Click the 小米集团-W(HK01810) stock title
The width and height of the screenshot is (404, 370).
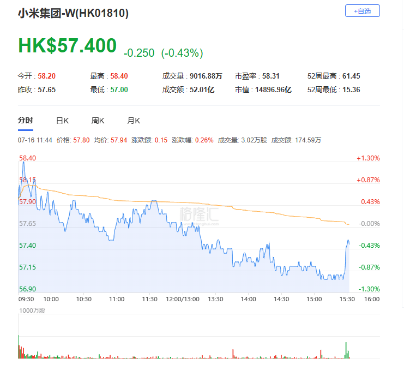coord(74,13)
